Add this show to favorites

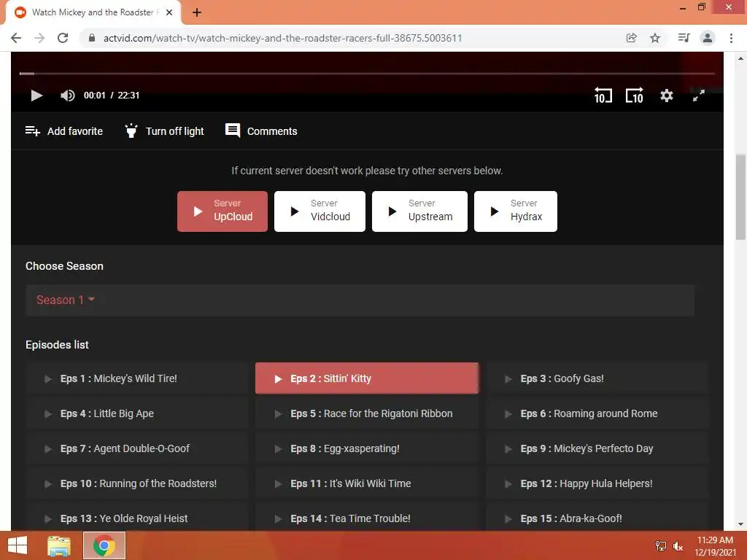pos(64,131)
